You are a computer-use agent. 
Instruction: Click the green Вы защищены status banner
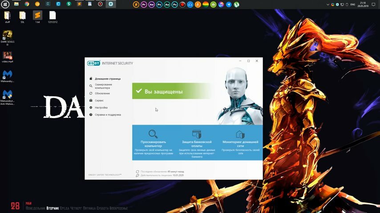tap(172, 91)
